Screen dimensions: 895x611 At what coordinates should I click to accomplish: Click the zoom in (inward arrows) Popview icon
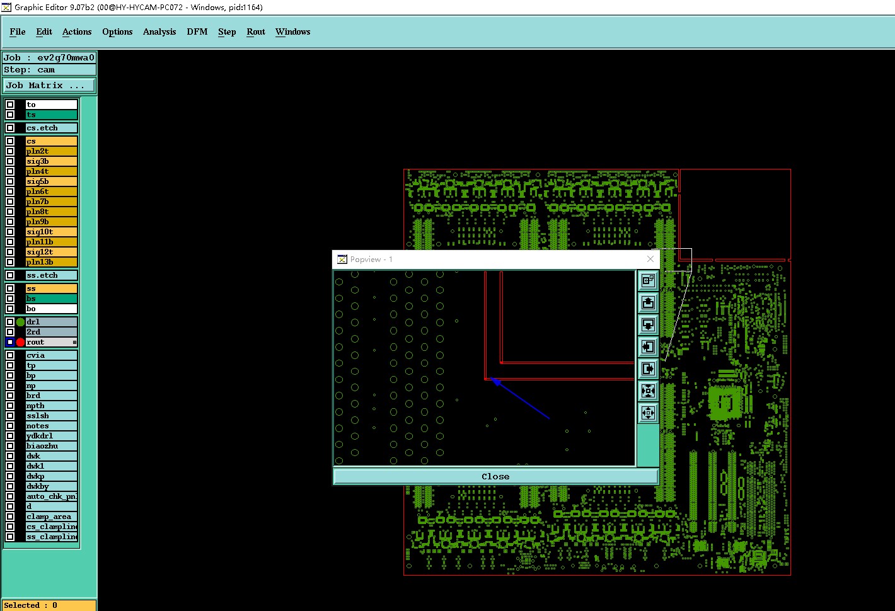(648, 391)
